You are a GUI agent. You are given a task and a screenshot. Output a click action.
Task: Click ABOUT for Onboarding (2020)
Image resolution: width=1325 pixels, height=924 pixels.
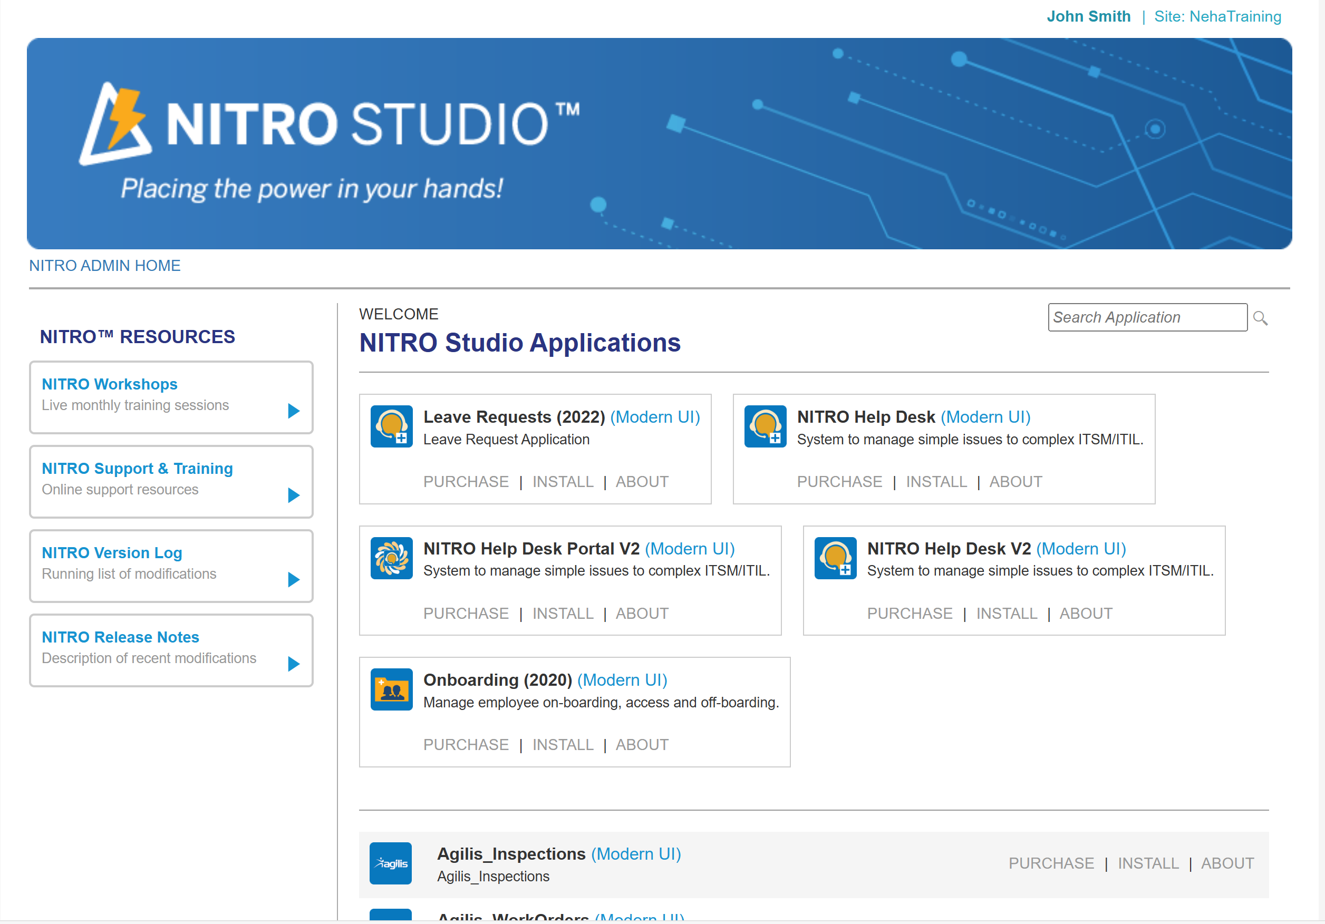click(x=642, y=745)
